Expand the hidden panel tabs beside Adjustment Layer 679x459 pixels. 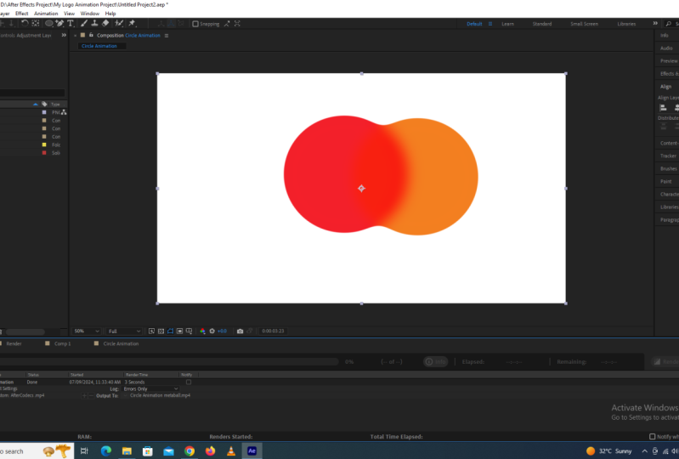point(64,35)
